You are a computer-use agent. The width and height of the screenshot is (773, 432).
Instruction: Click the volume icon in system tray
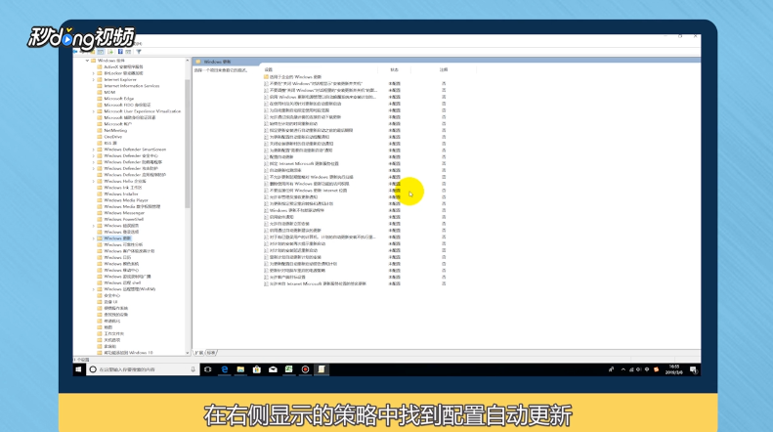click(x=639, y=369)
